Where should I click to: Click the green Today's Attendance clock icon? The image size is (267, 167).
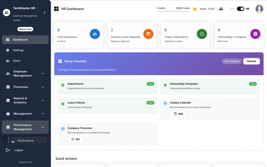202,34
